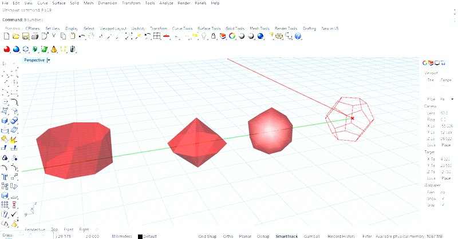Viewport: 458px width, 239px height.
Task: Click the padlock Lock objects icon
Action: click(x=214, y=36)
